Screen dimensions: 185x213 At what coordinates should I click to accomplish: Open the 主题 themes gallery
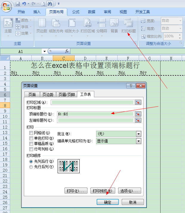[x=8, y=27]
